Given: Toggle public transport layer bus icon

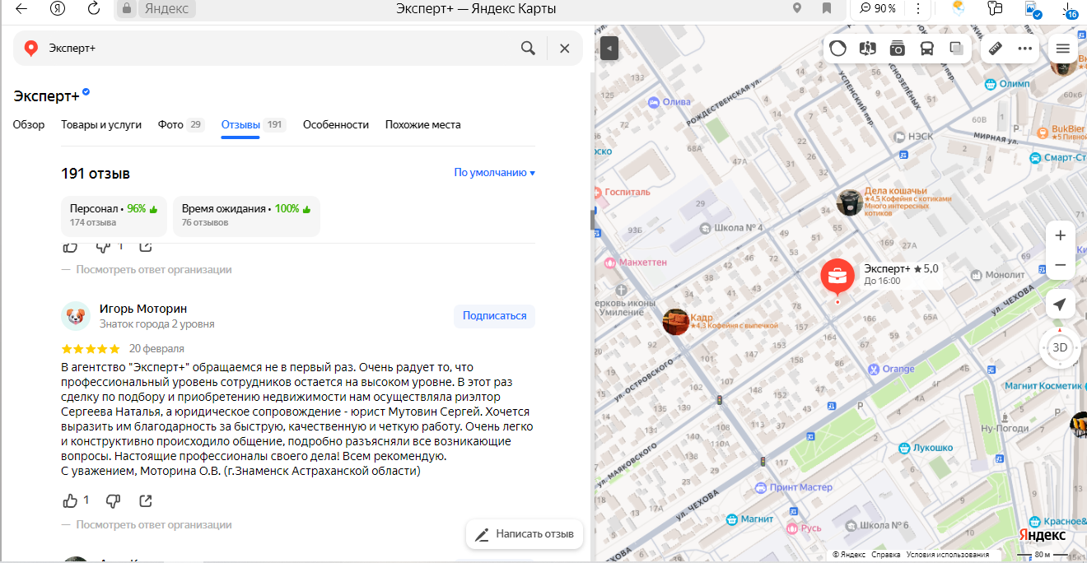Looking at the screenshot, I should point(927,49).
